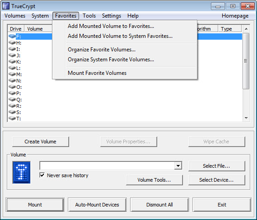Select the "K:" drive letter text

point(19,62)
